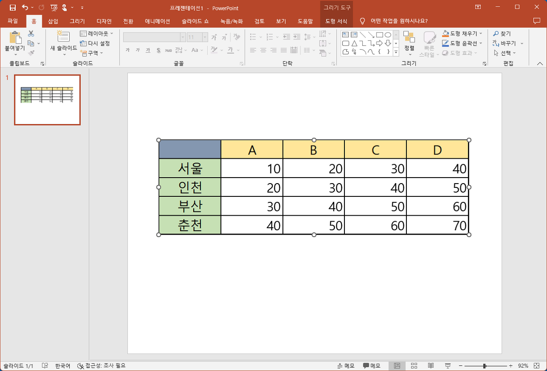Screen dimensions: 547x371
Task: Click the comments speech bubble icon at top right
Action: (x=537, y=21)
